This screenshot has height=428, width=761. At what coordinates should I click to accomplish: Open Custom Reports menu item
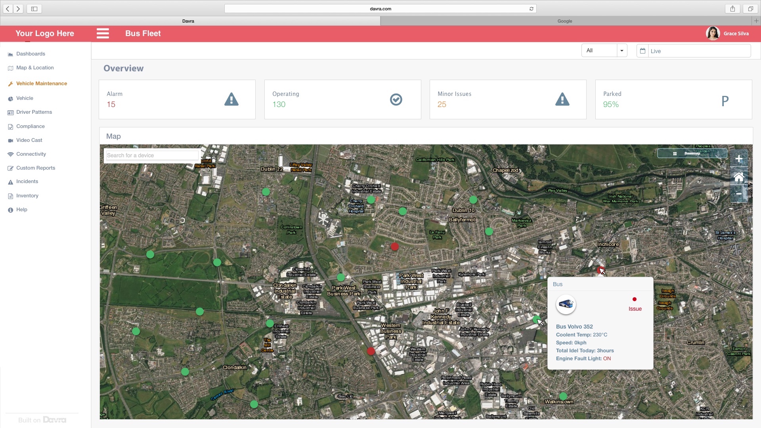click(x=36, y=168)
